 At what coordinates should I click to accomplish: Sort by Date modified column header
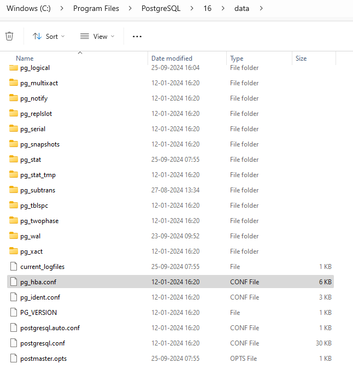[x=172, y=58]
